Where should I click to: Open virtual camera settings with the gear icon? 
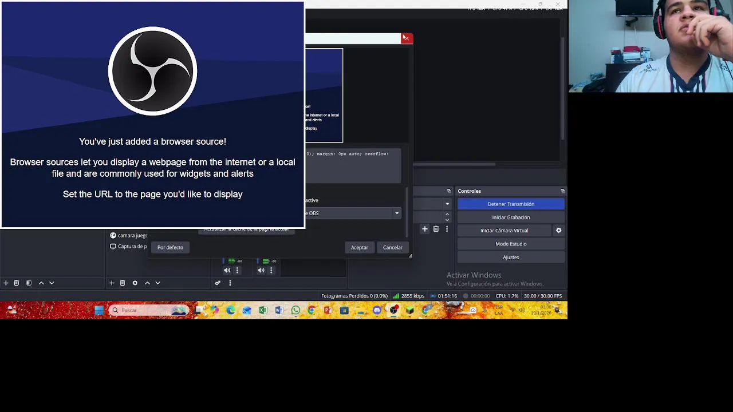click(x=559, y=231)
